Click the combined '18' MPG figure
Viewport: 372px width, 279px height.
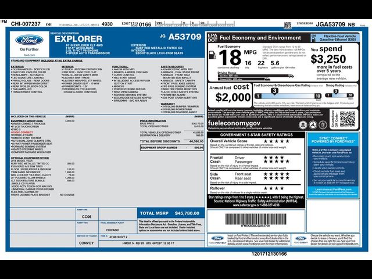[x=230, y=58]
